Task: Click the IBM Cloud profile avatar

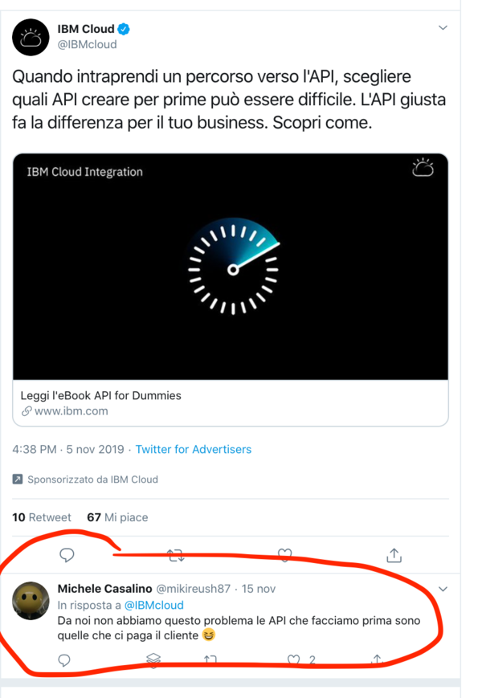Action: coord(31,37)
